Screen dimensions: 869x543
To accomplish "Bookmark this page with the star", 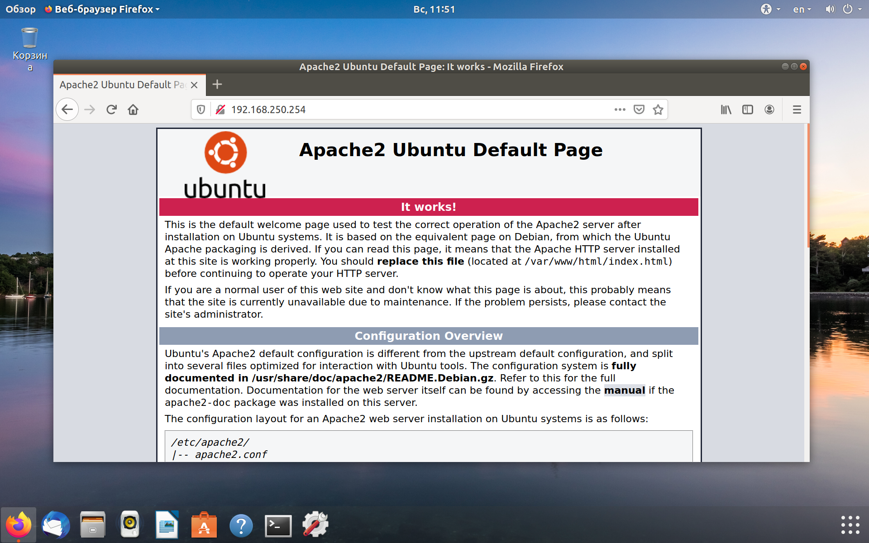I will pyautogui.click(x=658, y=110).
